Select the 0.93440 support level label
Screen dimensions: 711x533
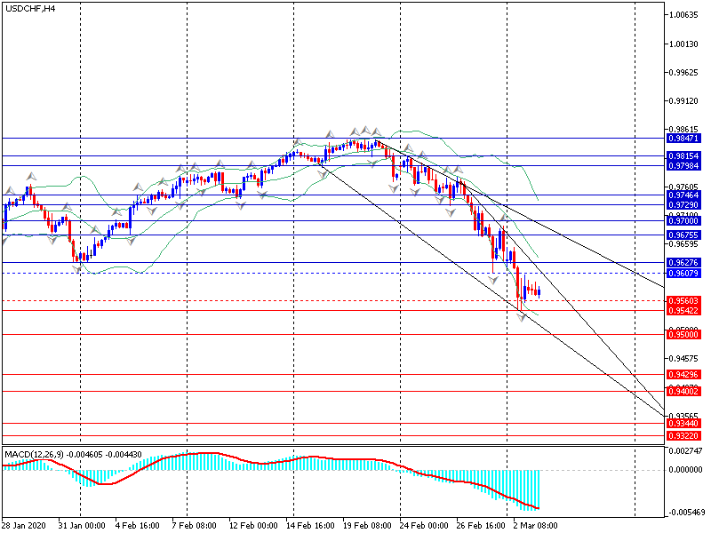pos(683,425)
